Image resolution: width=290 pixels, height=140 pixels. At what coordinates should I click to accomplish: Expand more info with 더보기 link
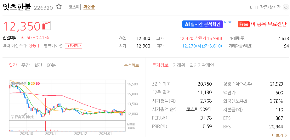point(280,135)
